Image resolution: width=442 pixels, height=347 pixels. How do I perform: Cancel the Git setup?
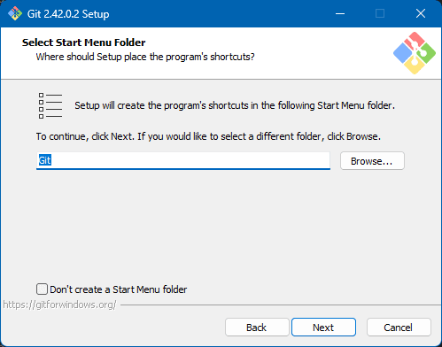399,327
